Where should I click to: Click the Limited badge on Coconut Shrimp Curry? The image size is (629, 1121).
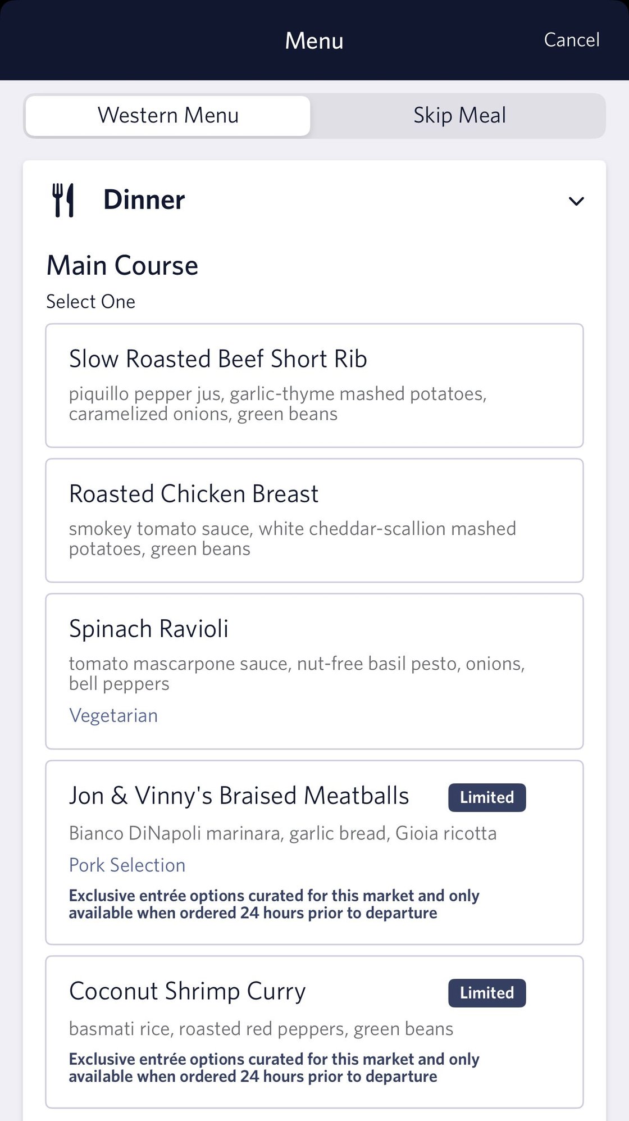(x=486, y=993)
